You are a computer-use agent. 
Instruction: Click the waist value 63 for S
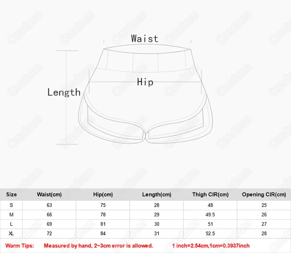[x=49, y=205]
